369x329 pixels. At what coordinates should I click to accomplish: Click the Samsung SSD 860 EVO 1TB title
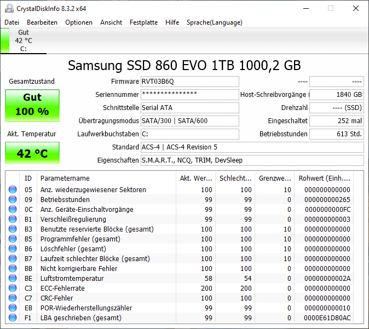pos(184,66)
